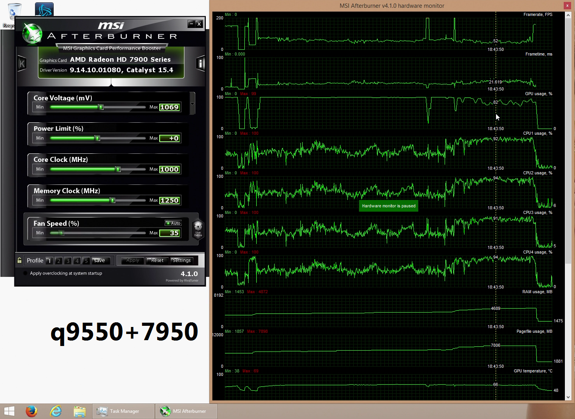Click the 'Framerate, FPS' graph label
The image size is (575, 419).
click(538, 14)
